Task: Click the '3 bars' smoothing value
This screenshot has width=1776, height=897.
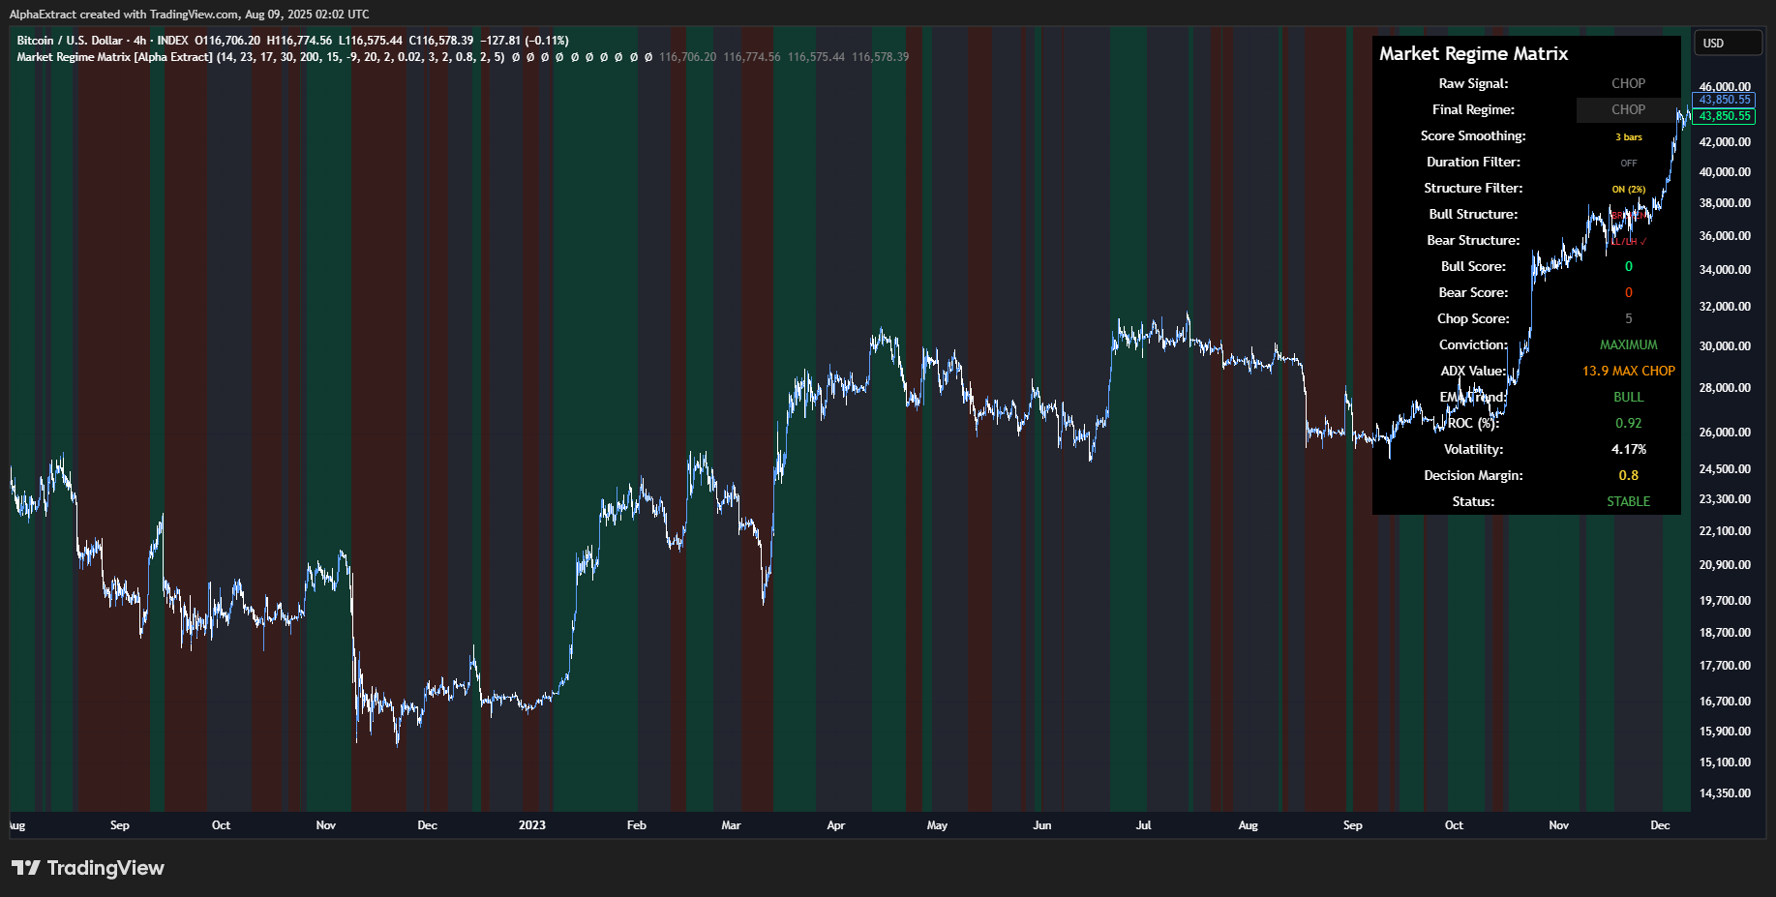Action: coord(1628,137)
